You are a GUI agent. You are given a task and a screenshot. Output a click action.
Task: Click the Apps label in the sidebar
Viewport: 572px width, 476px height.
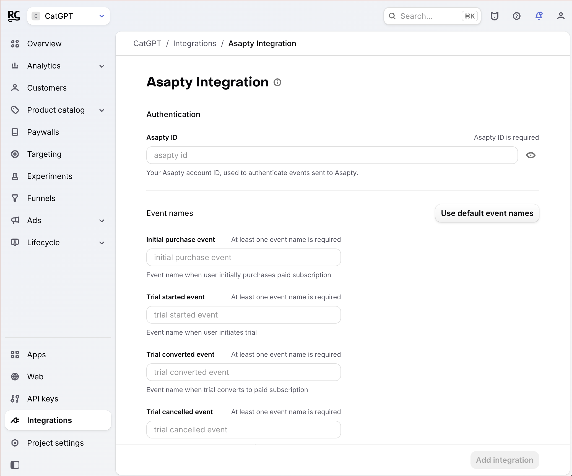tap(37, 355)
